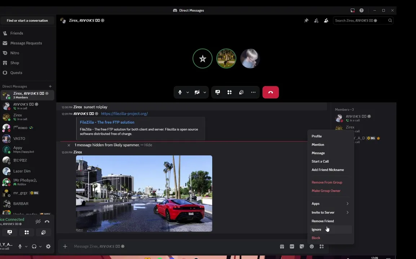This screenshot has width=416, height=259.
Task: Open FileZilla - The free FTP solution title
Action: [x=107, y=122]
